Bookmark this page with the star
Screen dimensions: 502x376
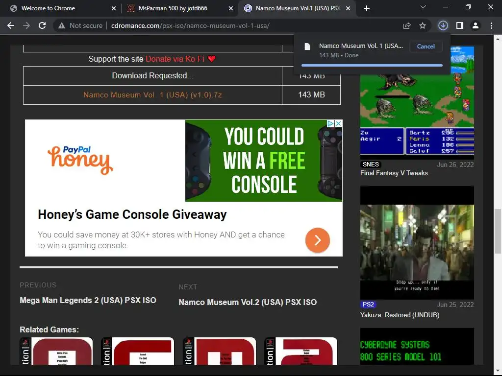point(422,25)
